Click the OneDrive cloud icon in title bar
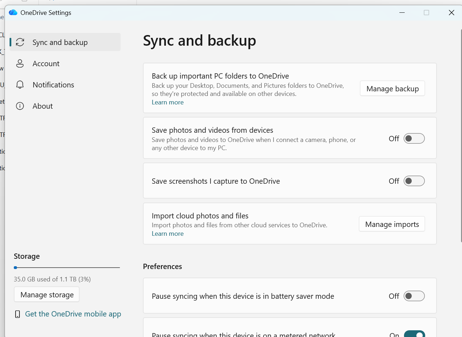The height and width of the screenshot is (337, 462). [13, 13]
